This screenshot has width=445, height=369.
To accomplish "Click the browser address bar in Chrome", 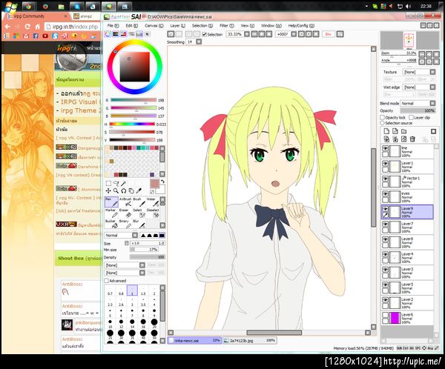I will 73,27.
